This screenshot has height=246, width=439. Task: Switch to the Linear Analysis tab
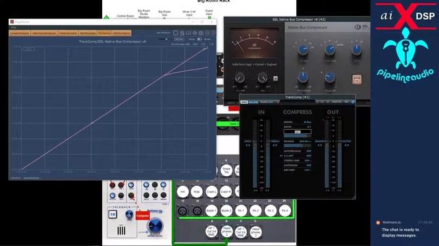(x=20, y=33)
